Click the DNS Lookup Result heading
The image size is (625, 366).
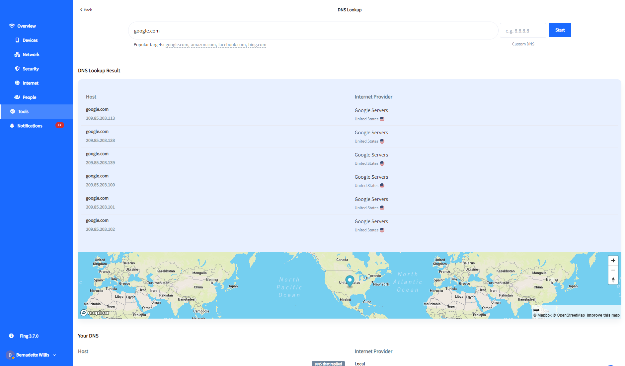point(99,71)
